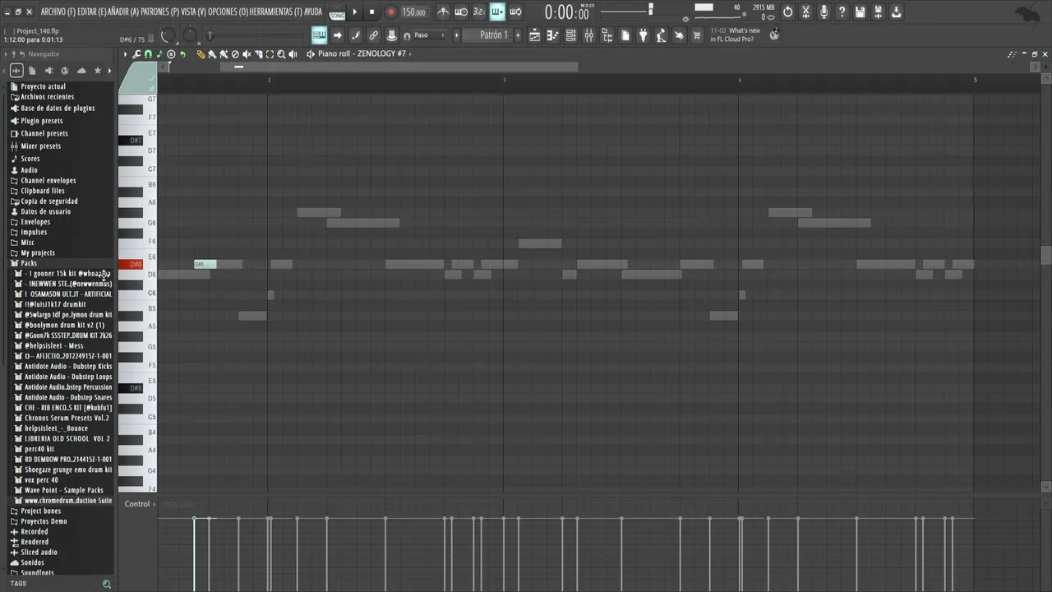This screenshot has height=592, width=1052.
Task: Open the VISTA (V) menu
Action: pos(193,12)
